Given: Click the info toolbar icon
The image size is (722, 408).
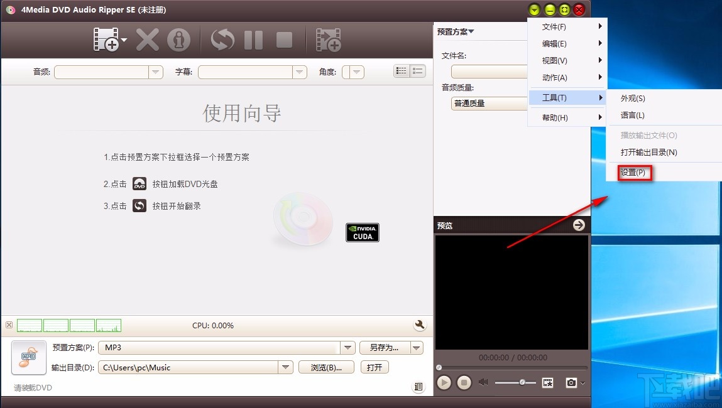Looking at the screenshot, I should [x=179, y=39].
